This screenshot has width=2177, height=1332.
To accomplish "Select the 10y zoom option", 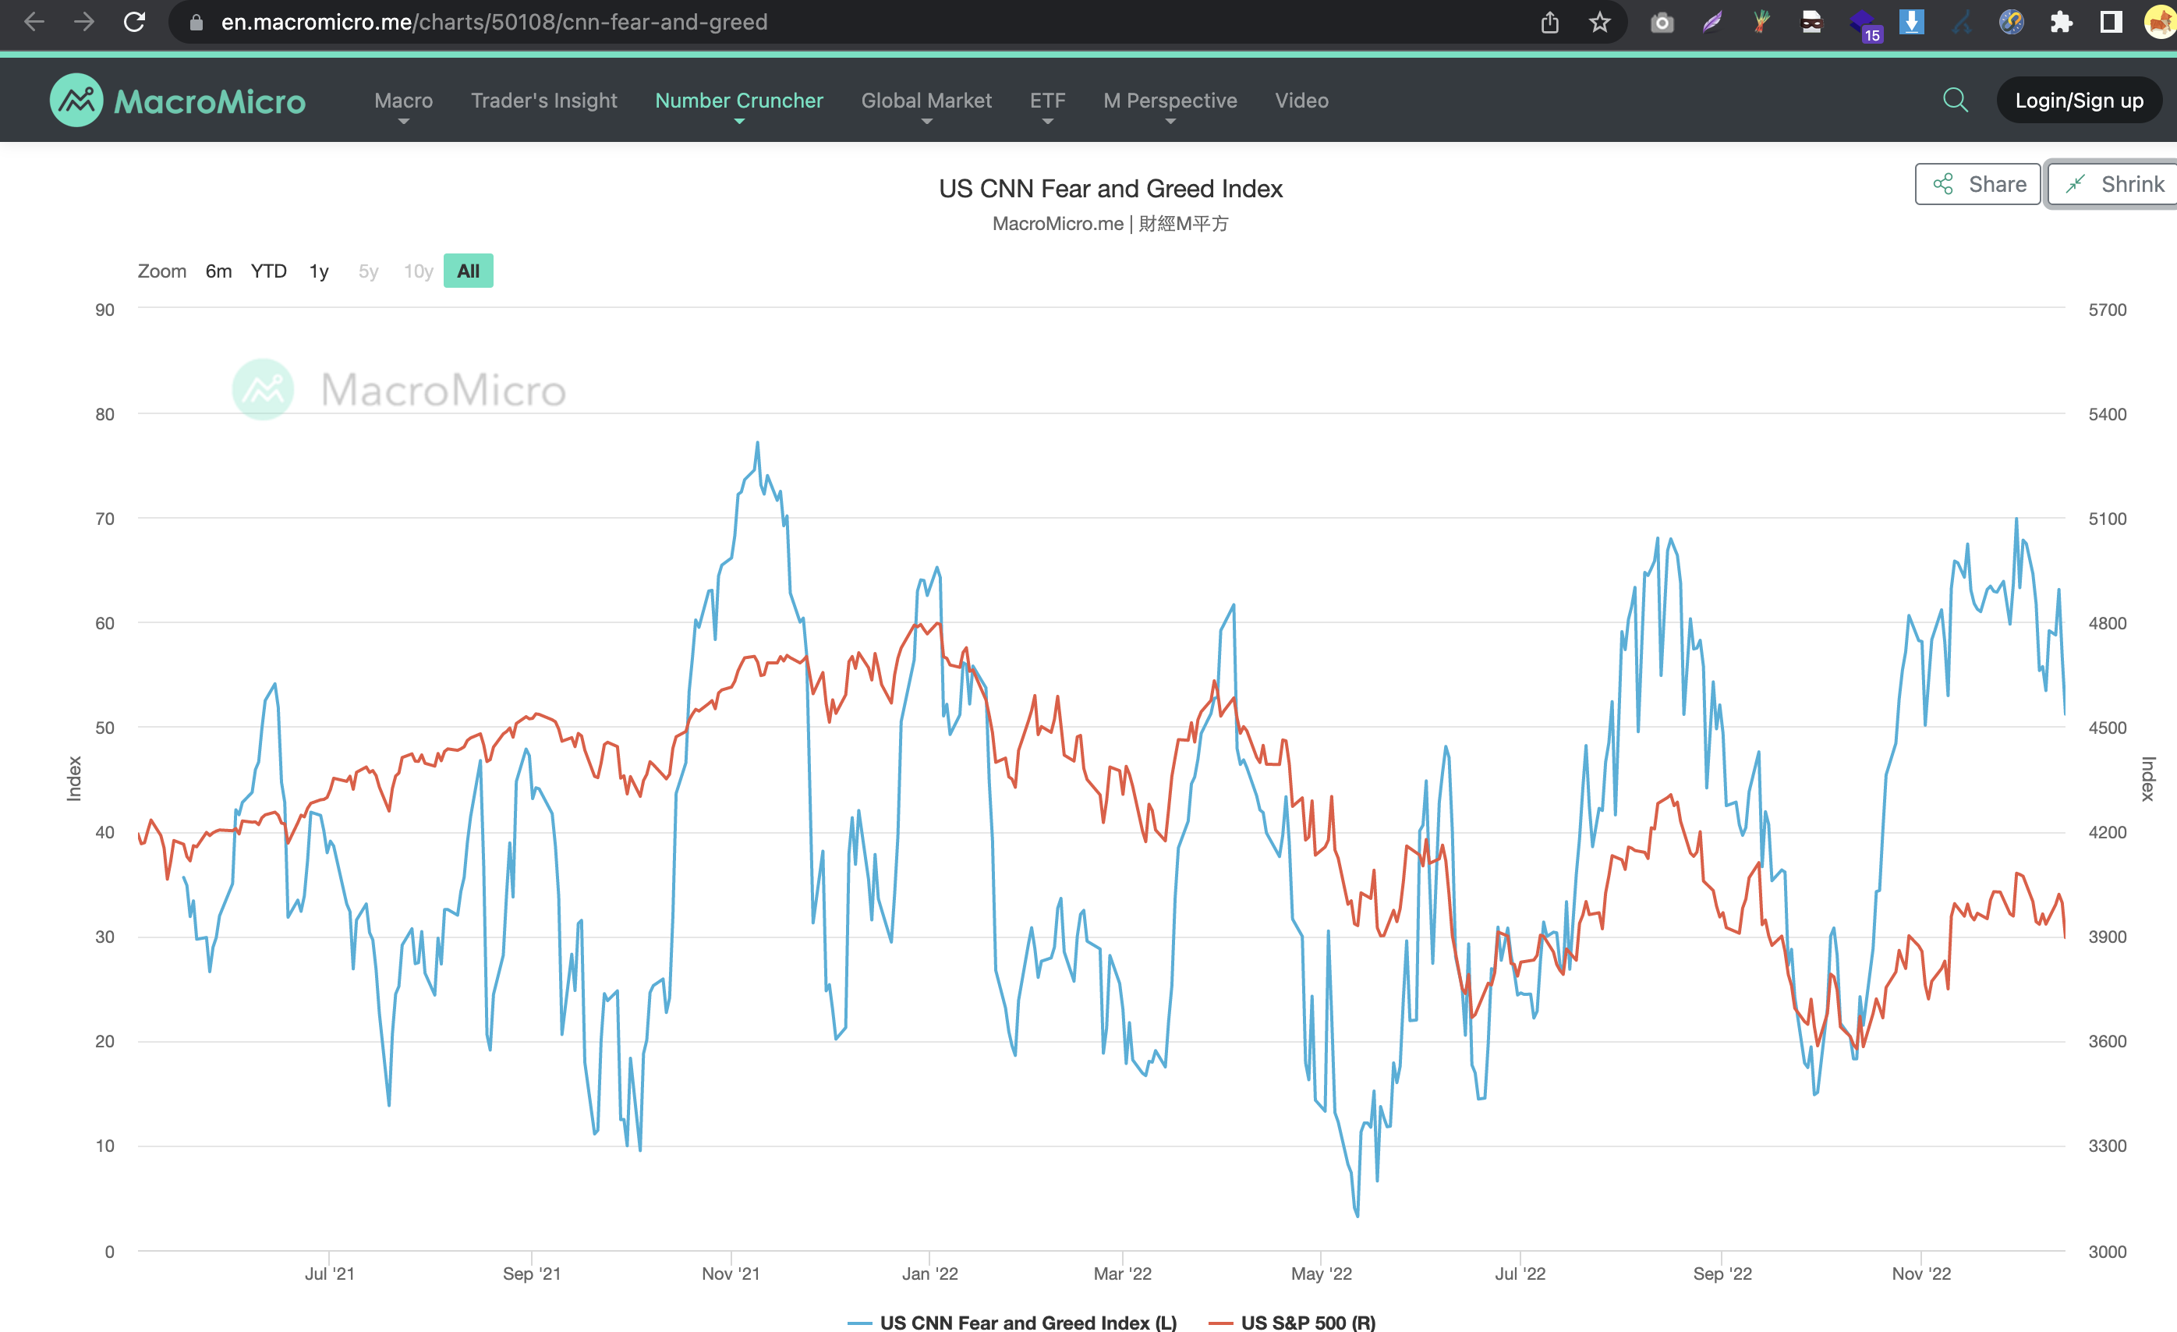I will coord(418,271).
